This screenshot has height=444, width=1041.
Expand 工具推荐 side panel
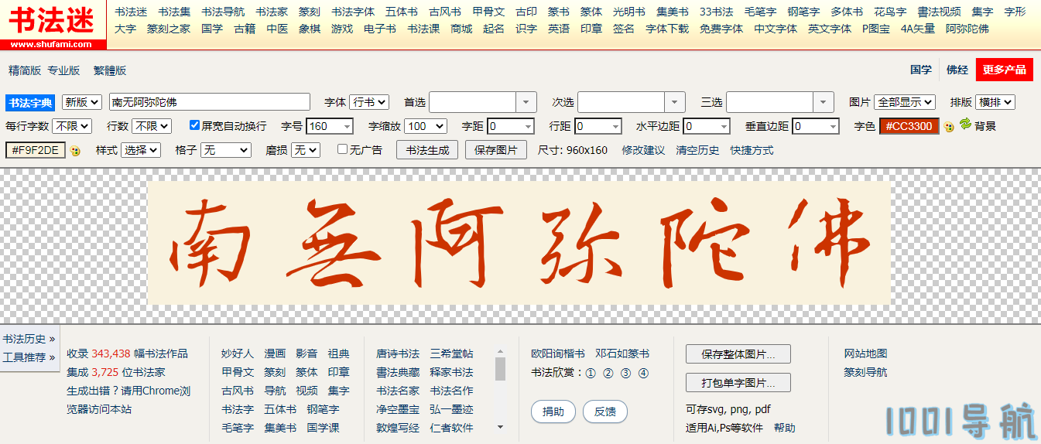29,357
